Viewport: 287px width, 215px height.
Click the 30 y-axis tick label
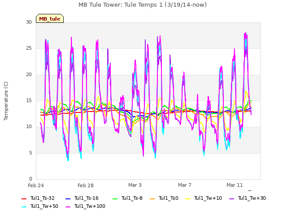click(29, 22)
